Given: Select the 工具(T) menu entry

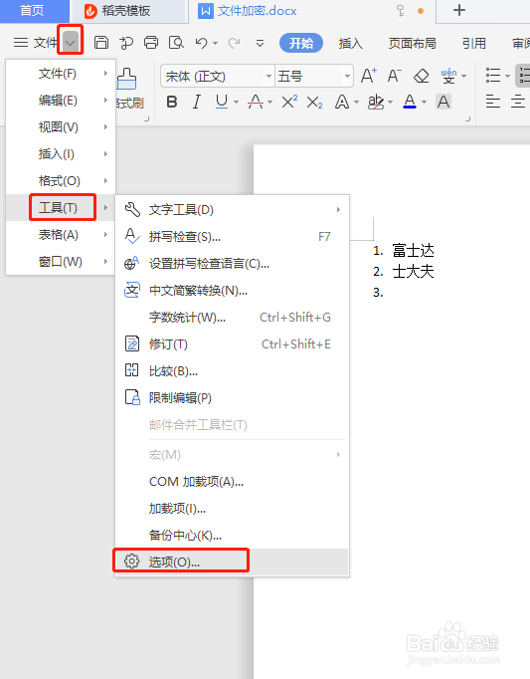Looking at the screenshot, I should 61,208.
